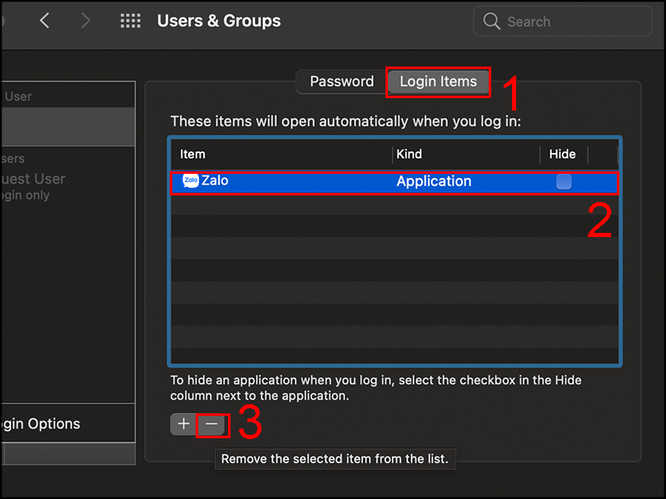Select the Zalo name in login items
The height and width of the screenshot is (499, 666).
click(x=215, y=180)
